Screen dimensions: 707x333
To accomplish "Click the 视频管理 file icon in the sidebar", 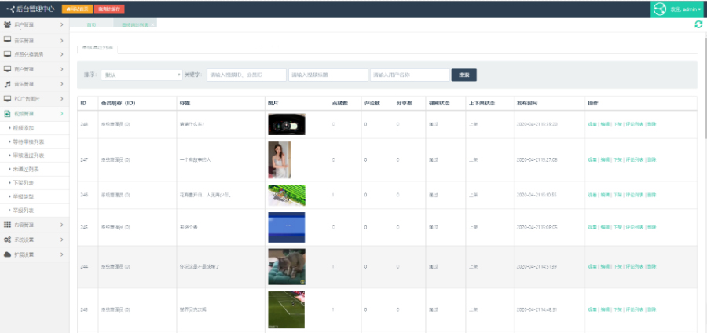I will click(x=7, y=113).
